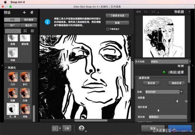Click the home icon in presets header
Screen dimensions: 195x135
point(32,13)
